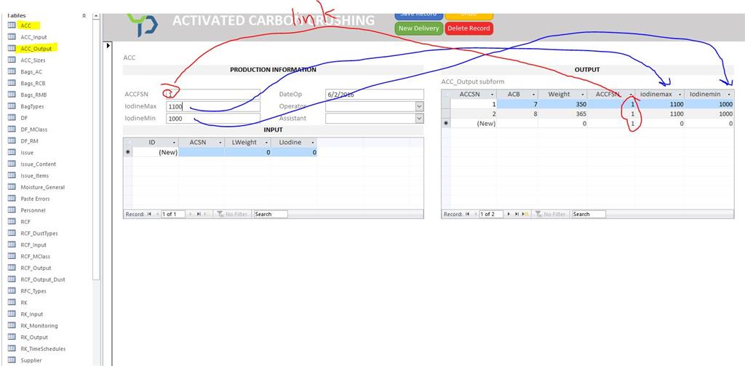Go to last record in OUTPUT subform

pos(517,215)
